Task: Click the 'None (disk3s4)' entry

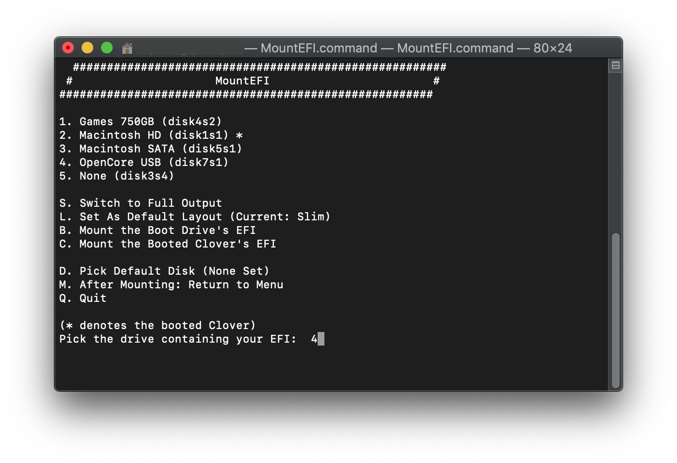Action: [117, 176]
